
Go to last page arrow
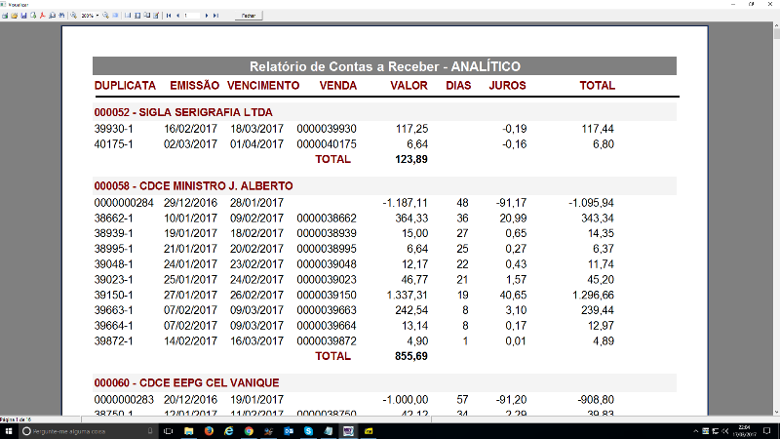pyautogui.click(x=215, y=16)
